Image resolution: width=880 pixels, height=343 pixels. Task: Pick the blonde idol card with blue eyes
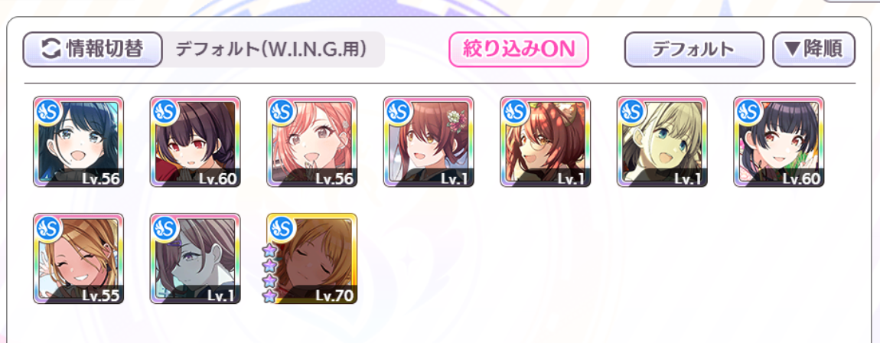click(x=662, y=142)
